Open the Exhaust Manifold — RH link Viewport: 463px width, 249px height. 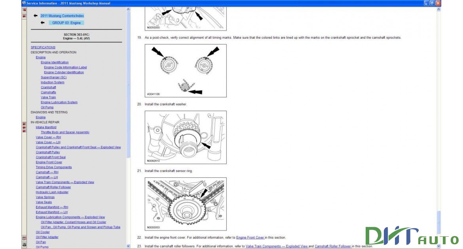tap(52, 207)
